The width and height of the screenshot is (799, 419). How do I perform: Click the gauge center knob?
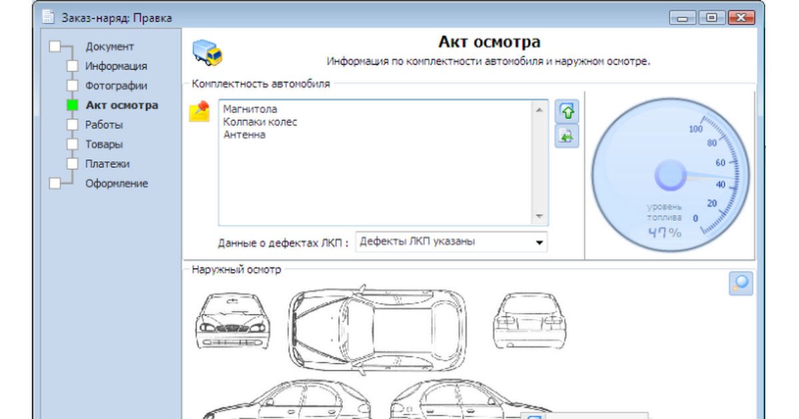[x=670, y=176]
